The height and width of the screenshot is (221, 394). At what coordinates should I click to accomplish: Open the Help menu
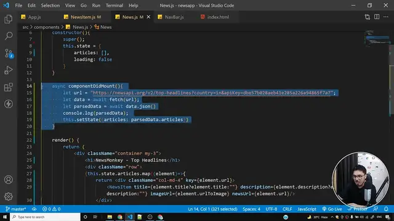click(x=134, y=6)
